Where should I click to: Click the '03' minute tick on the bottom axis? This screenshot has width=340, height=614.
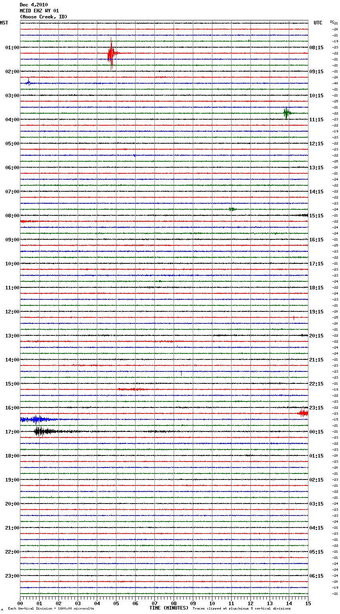pos(78,603)
